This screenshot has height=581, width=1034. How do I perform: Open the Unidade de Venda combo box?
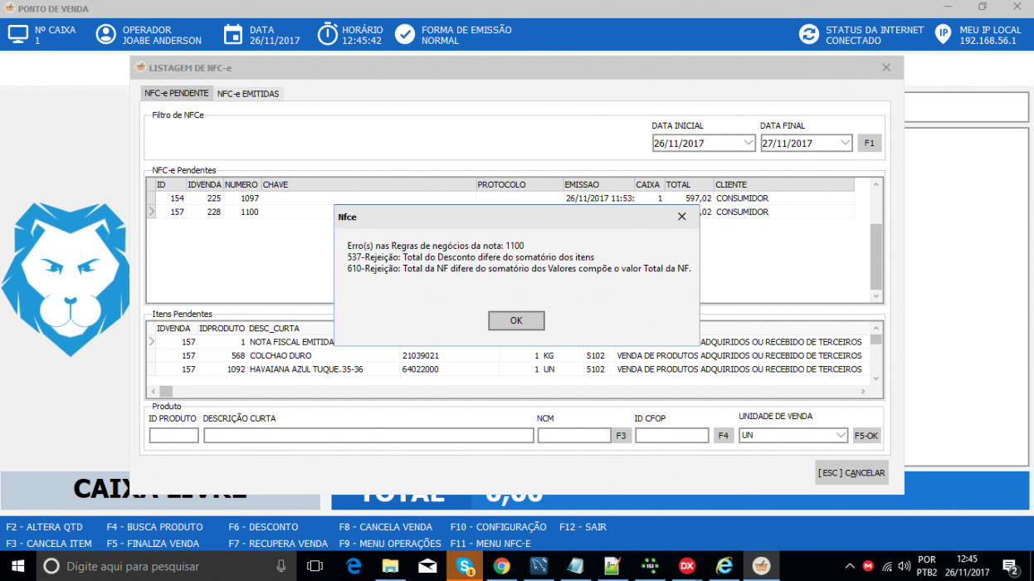point(793,435)
